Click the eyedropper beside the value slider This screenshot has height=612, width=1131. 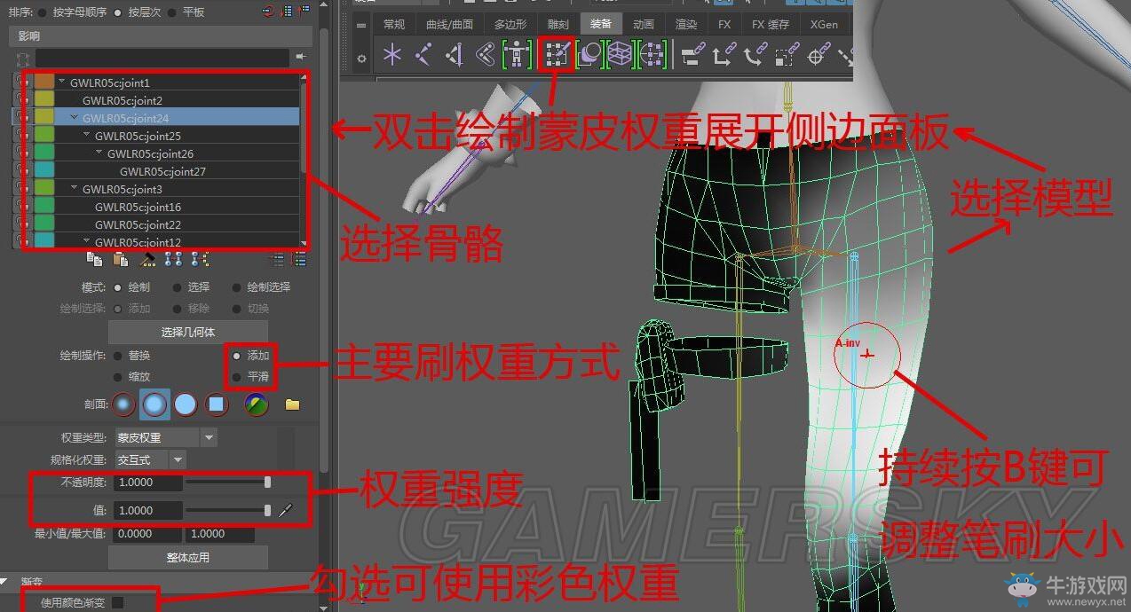285,510
